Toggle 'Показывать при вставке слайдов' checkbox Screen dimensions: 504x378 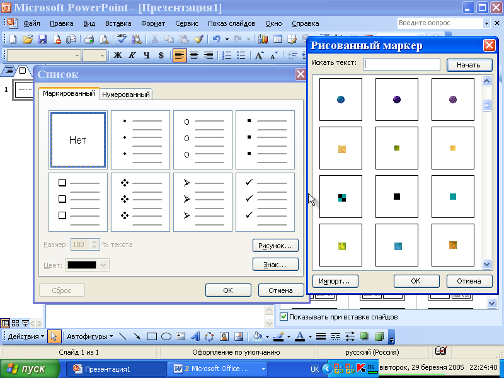click(283, 317)
